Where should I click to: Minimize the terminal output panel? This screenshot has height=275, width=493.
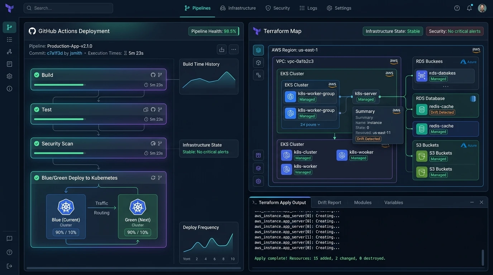pyautogui.click(x=472, y=202)
